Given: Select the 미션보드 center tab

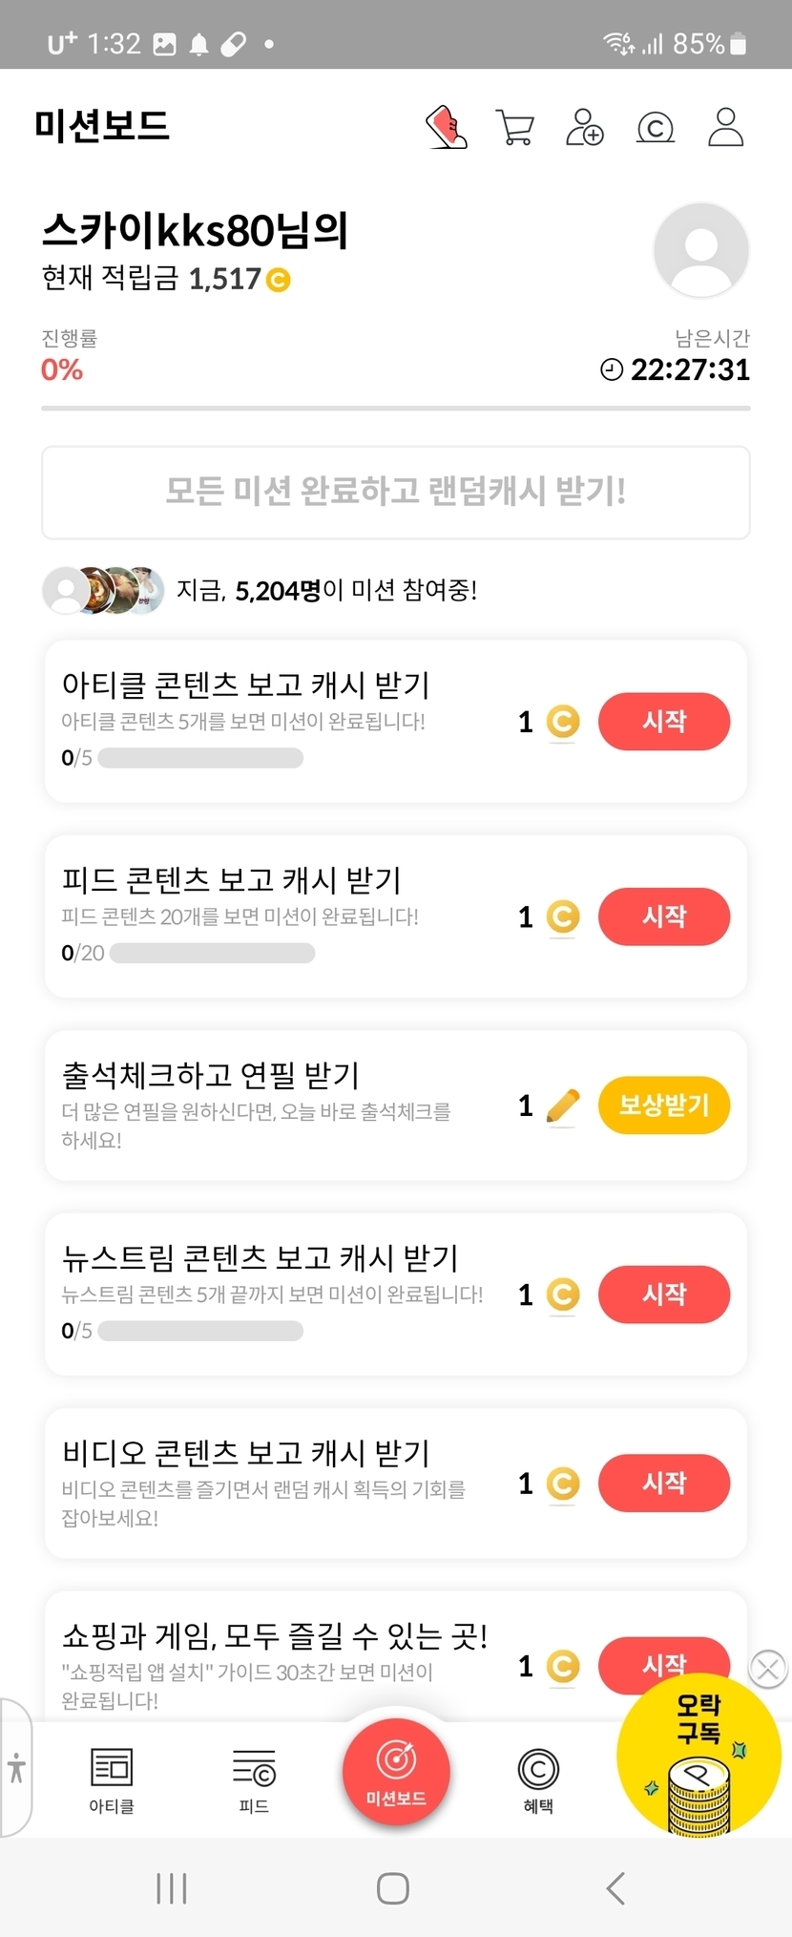Looking at the screenshot, I should pos(396,1771).
